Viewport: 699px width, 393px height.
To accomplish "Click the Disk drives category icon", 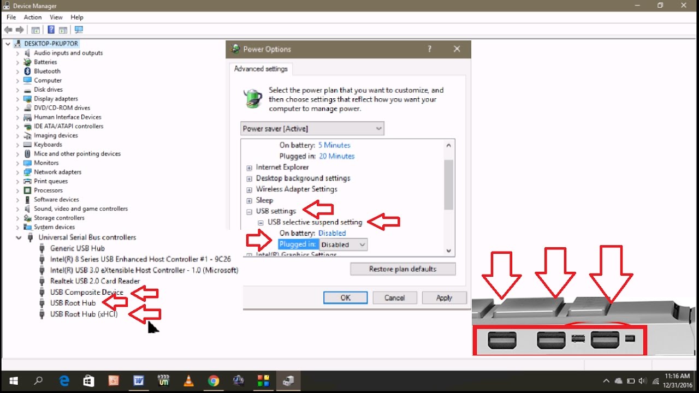I will coord(27,90).
